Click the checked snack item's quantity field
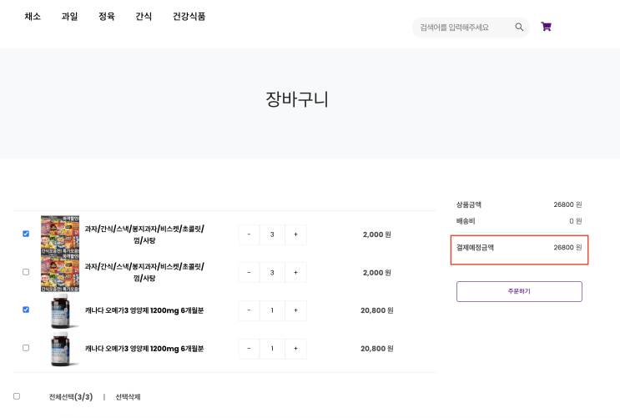Image resolution: width=620 pixels, height=418 pixels. pyautogui.click(x=272, y=234)
